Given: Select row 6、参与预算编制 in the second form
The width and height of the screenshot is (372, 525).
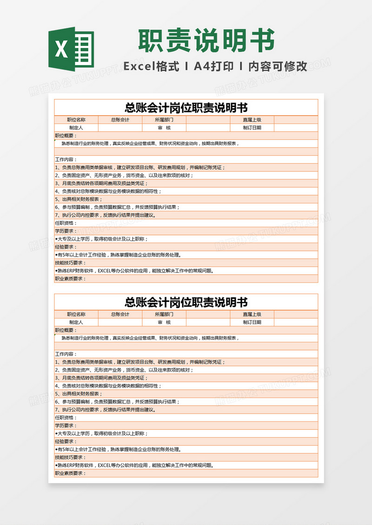Looking at the screenshot, I should 186,402.
